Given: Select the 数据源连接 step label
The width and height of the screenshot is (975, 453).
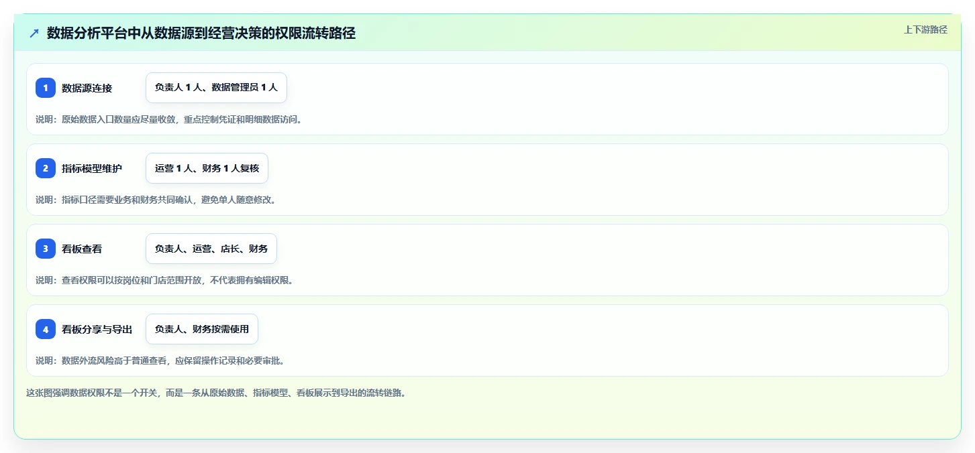Looking at the screenshot, I should (x=87, y=88).
